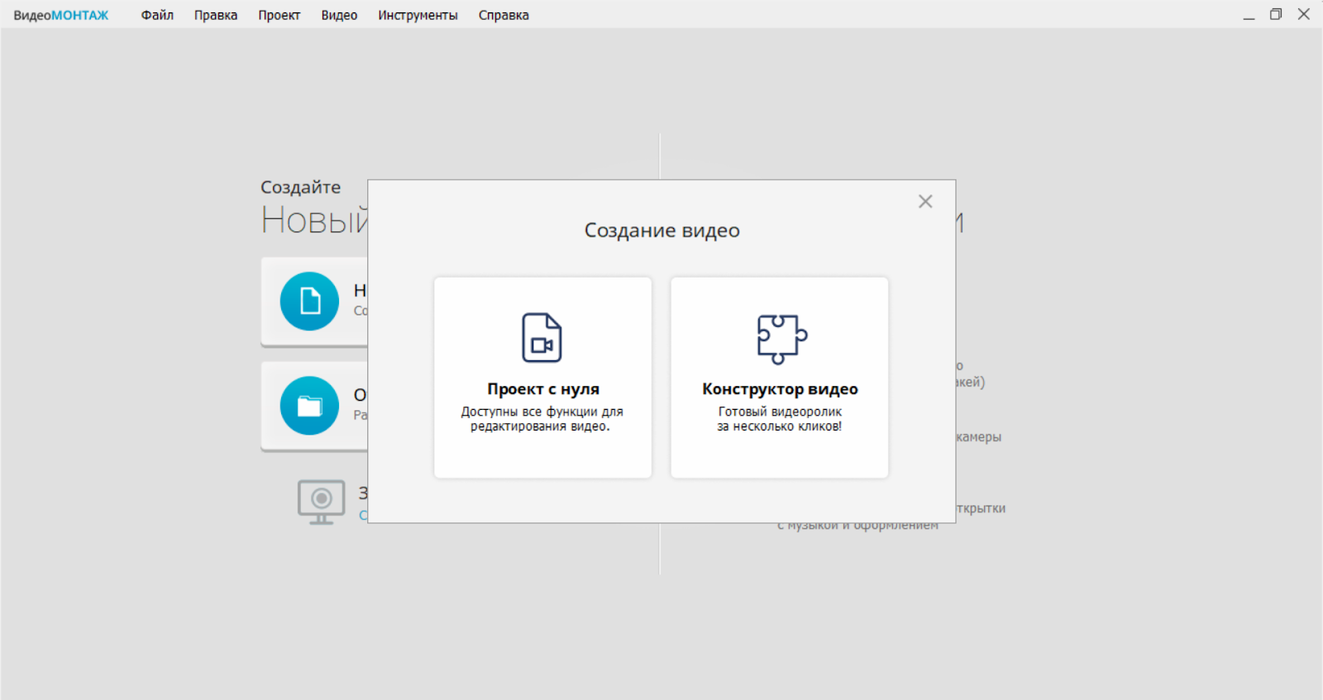The width and height of the screenshot is (1323, 700).
Task: Restore down the application window
Action: click(1276, 15)
